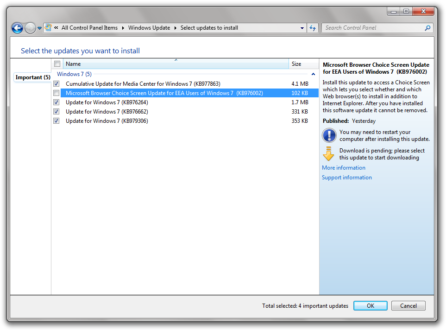The width and height of the screenshot is (446, 330).
Task: Uncheck Cumulative Update for Media Center checkbox
Action: pos(57,84)
